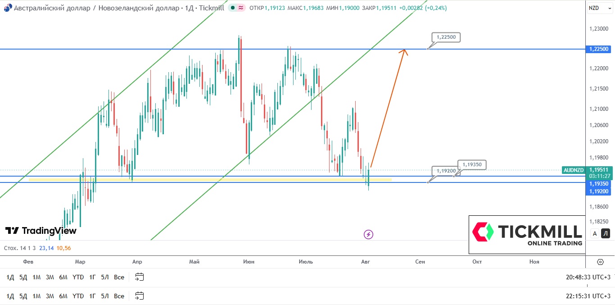Click the AUD/NZD flag icon beside the chart title
The height and width of the screenshot is (305, 615).
pyautogui.click(x=8, y=8)
